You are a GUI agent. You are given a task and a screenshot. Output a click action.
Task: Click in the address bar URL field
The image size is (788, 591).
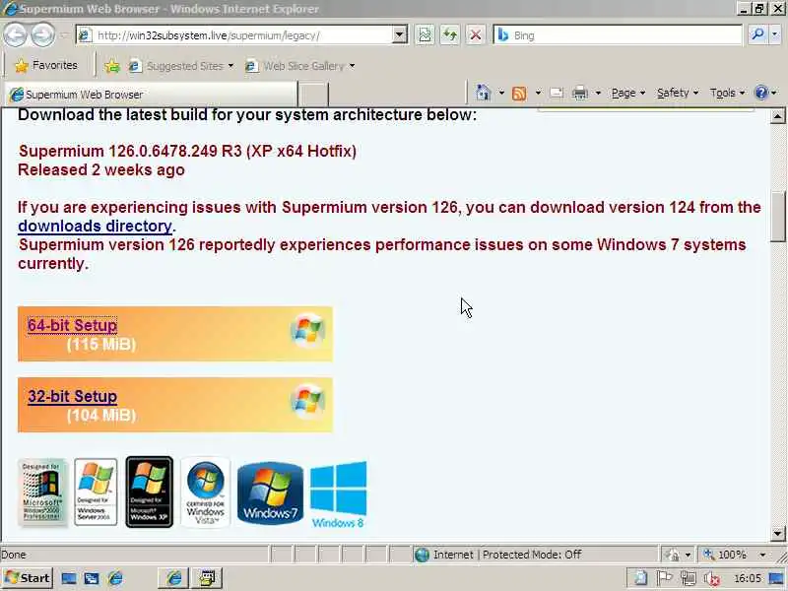(241, 35)
